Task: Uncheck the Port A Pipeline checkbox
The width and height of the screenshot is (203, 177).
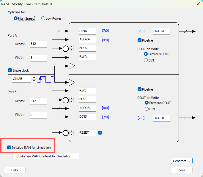Action: [139, 40]
